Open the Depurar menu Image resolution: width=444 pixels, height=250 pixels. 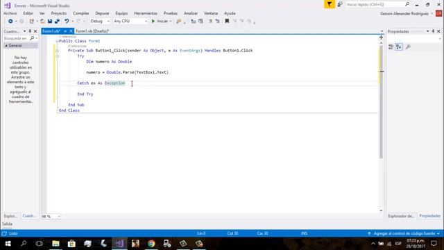[x=102, y=13]
